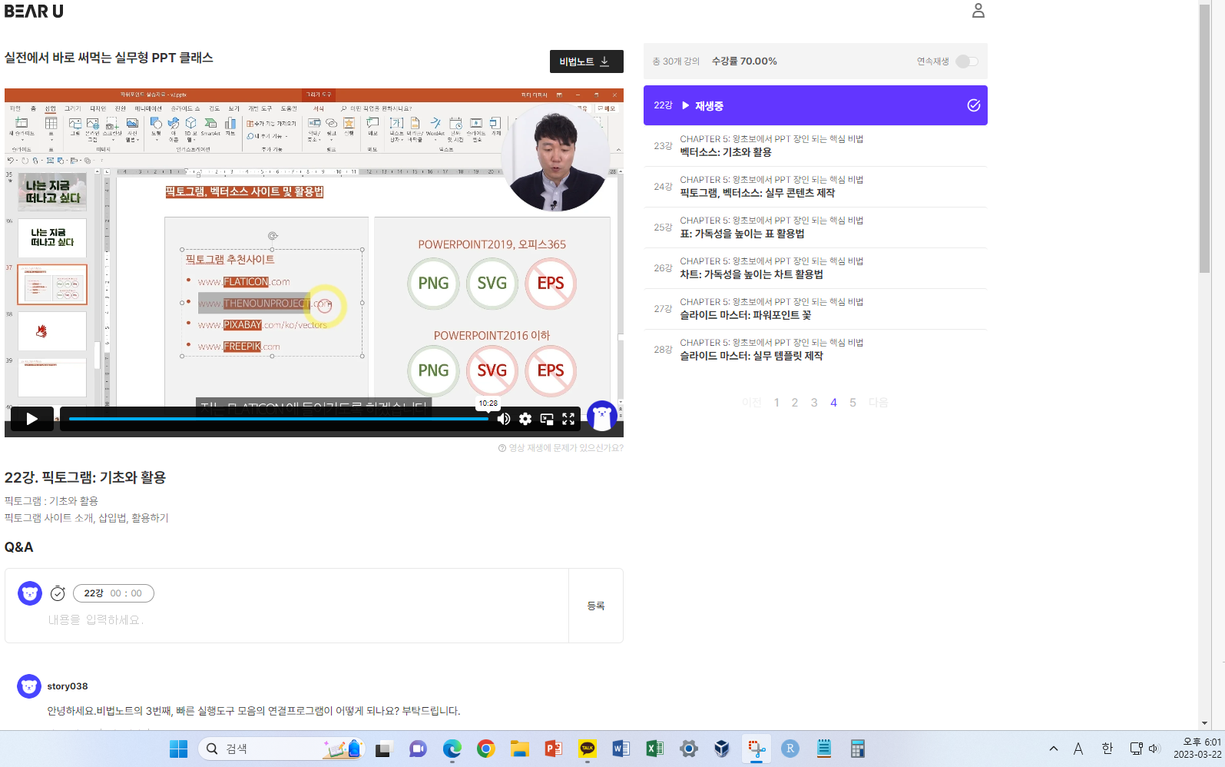
Task: Click 수강률 70.00% progress text
Action: (x=744, y=61)
